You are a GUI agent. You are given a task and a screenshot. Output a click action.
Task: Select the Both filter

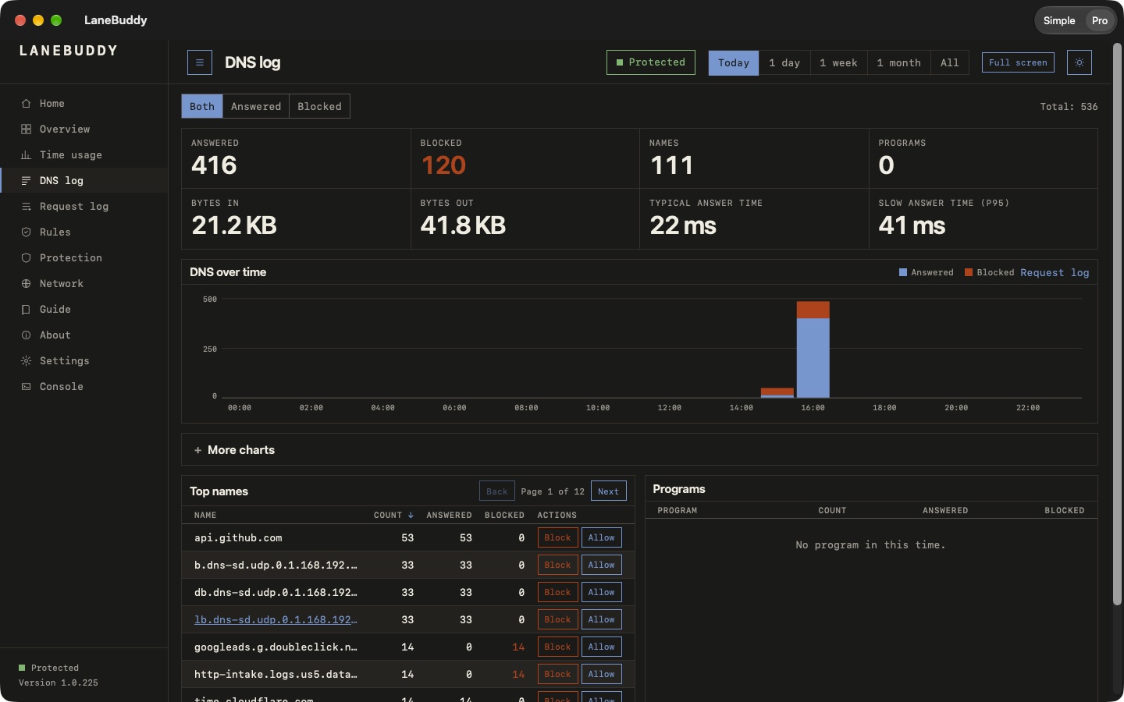(202, 106)
